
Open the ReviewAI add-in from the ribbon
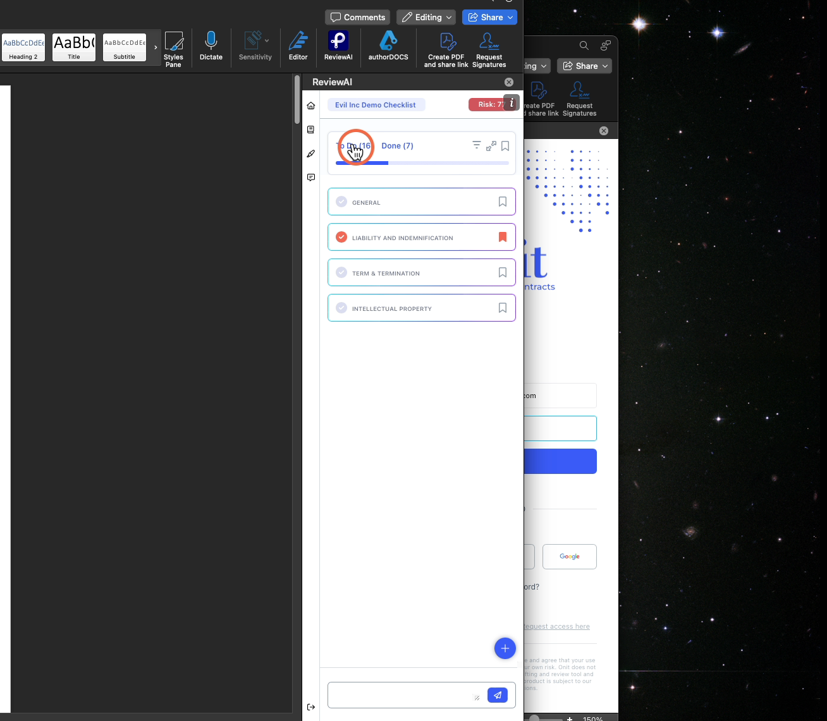click(x=338, y=46)
